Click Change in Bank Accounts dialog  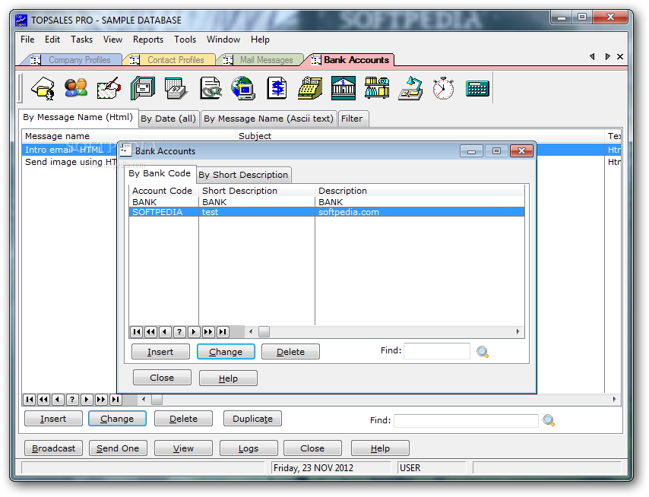[226, 352]
